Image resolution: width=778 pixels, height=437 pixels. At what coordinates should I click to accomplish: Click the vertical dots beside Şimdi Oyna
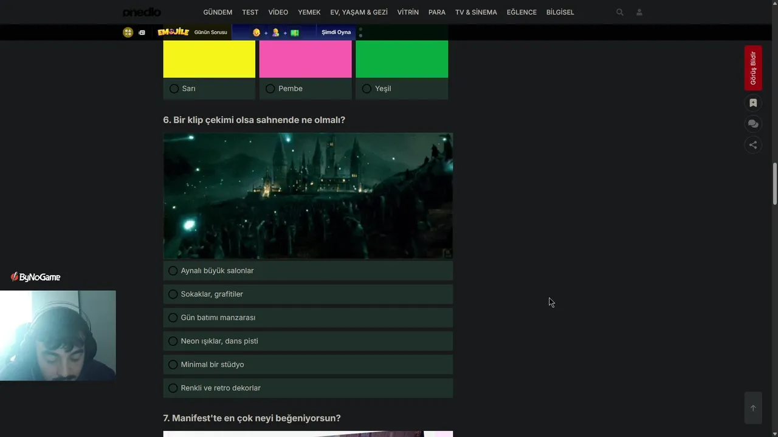360,32
